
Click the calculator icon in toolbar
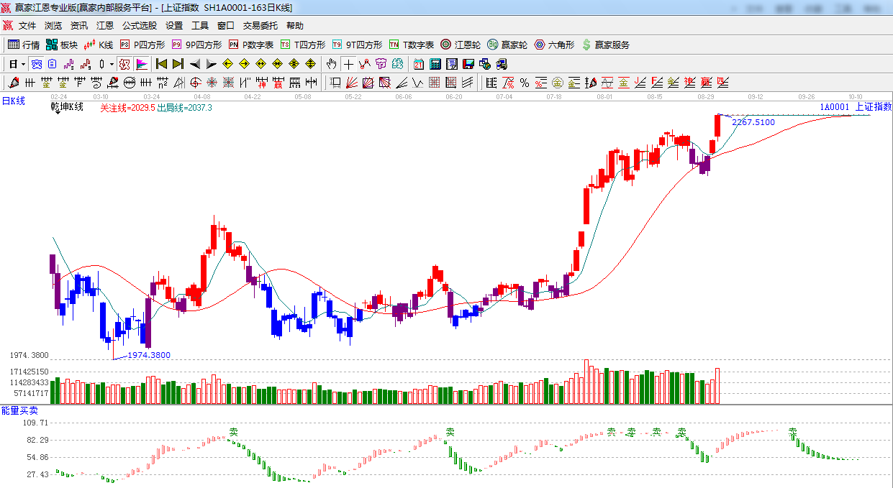tap(435, 64)
